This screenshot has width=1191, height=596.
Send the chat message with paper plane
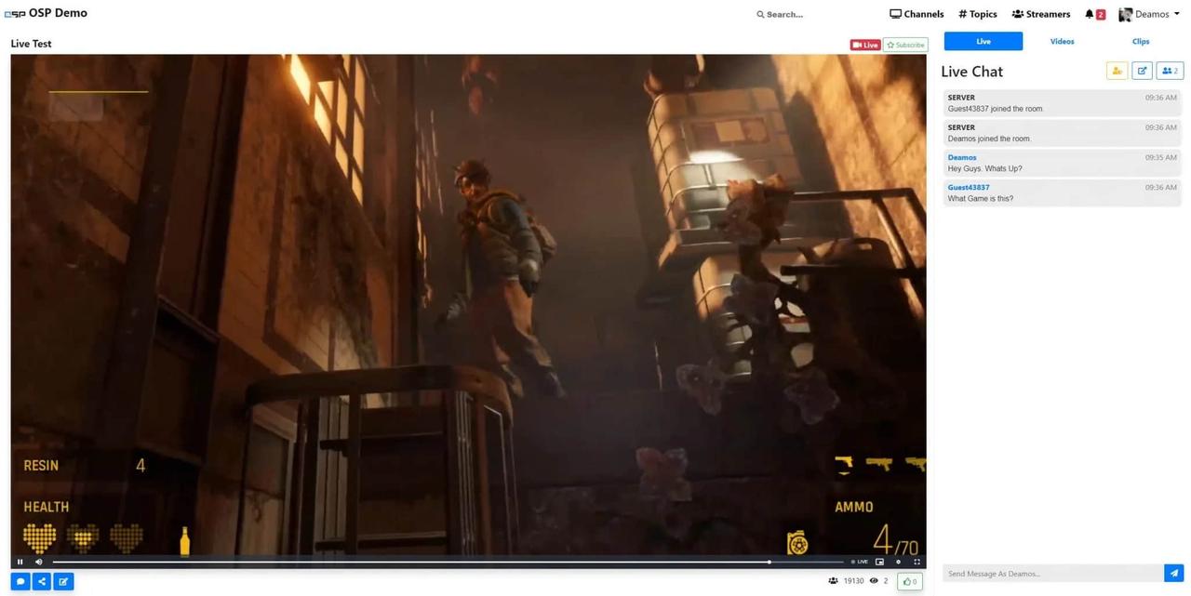1173,573
